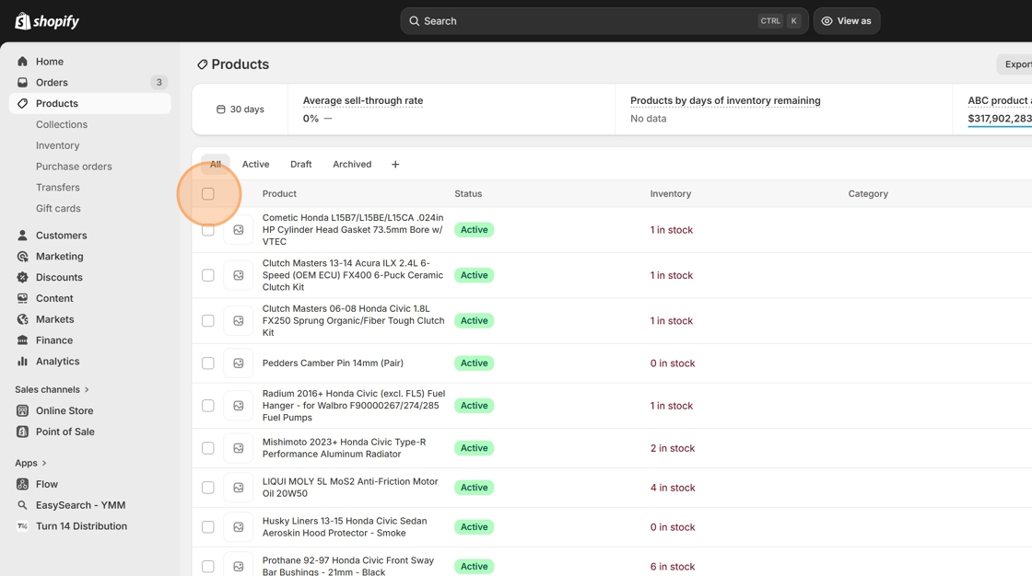Click image placeholder for LIQUI MOLY oil
This screenshot has width=1032, height=576.
(x=239, y=488)
